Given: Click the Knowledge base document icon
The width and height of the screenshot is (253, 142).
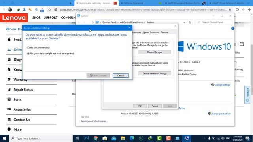Looking at the screenshot, I should (x=9, y=69).
